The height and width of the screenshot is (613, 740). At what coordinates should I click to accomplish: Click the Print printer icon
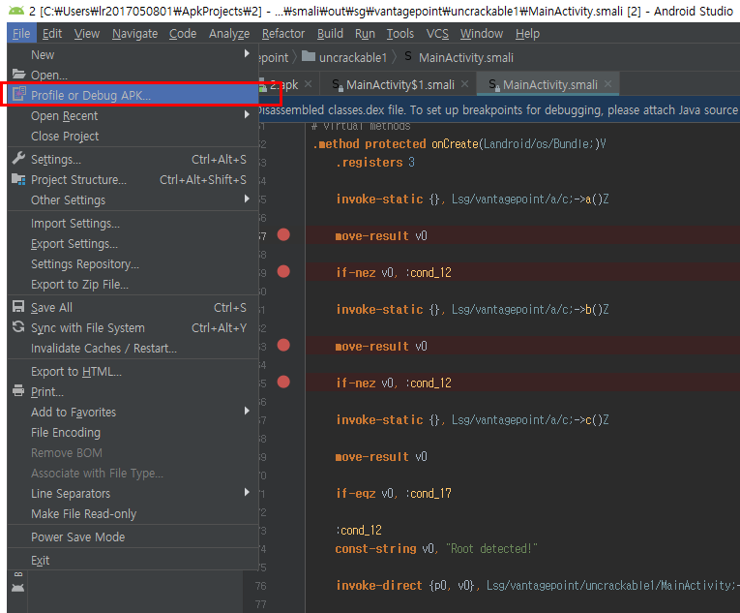pyautogui.click(x=18, y=391)
